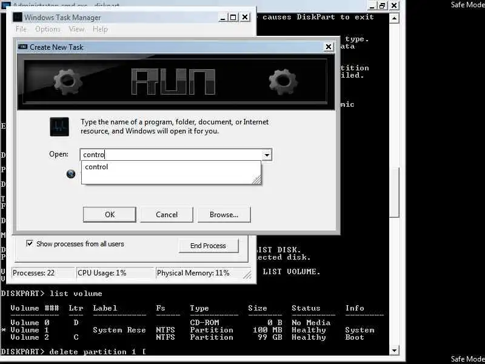Click the Processes: 22 status entry
485x364 pixels.
[x=43, y=273]
